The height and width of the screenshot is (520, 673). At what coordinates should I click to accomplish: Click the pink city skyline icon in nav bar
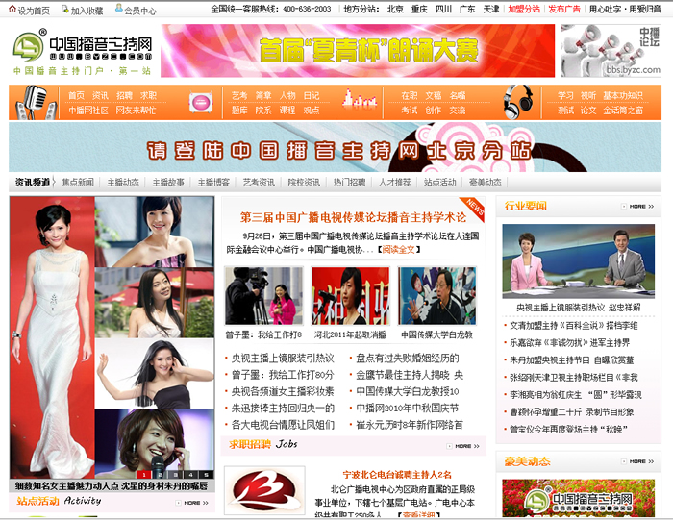click(x=360, y=98)
